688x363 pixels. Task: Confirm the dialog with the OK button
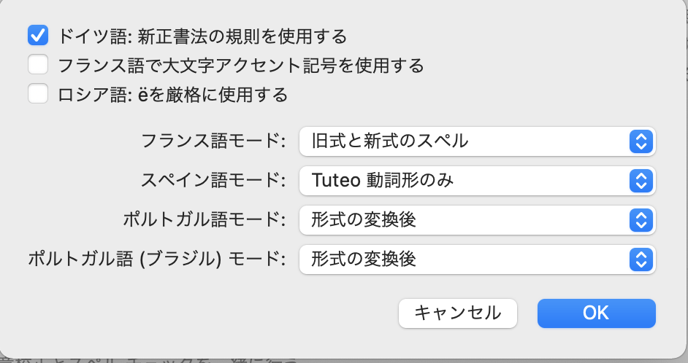596,313
